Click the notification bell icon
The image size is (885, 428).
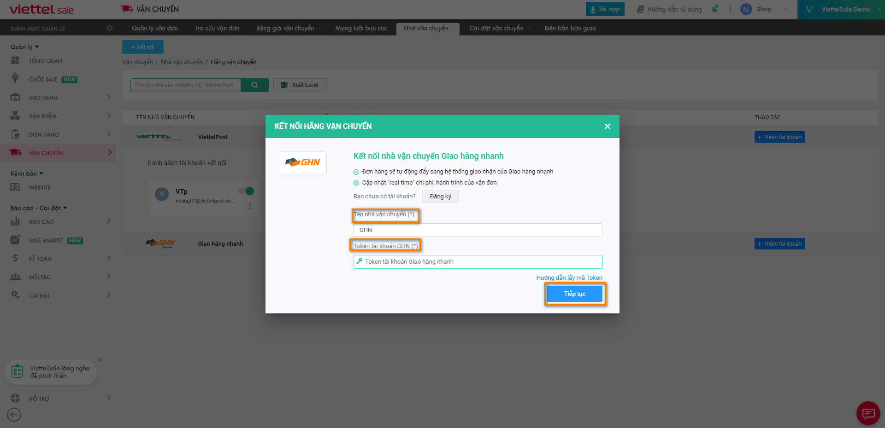click(x=714, y=9)
